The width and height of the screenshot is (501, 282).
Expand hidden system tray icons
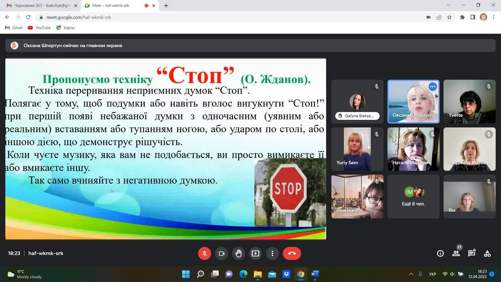(411, 274)
